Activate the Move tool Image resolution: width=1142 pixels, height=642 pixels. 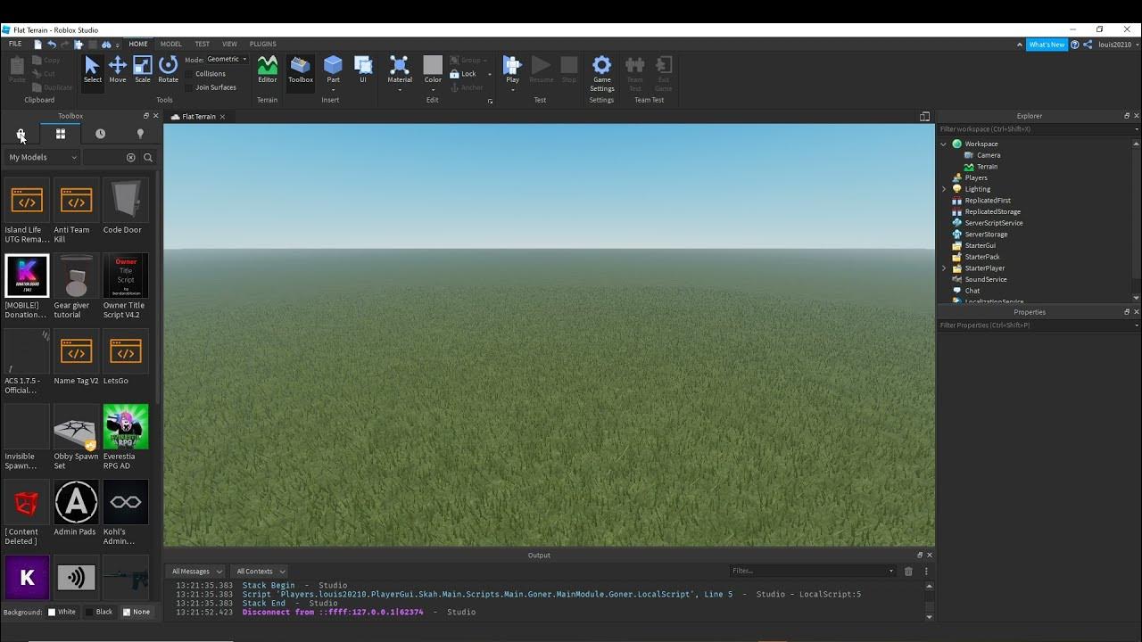coord(118,70)
